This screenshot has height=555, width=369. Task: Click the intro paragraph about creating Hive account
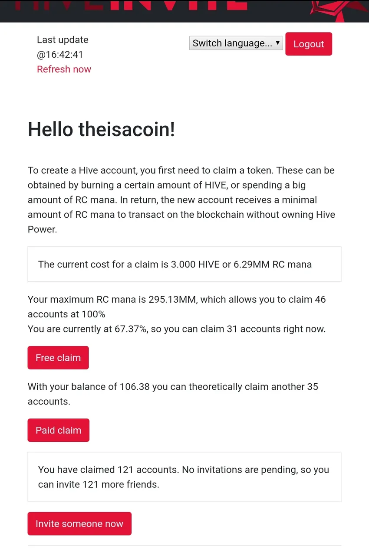pyautogui.click(x=182, y=200)
